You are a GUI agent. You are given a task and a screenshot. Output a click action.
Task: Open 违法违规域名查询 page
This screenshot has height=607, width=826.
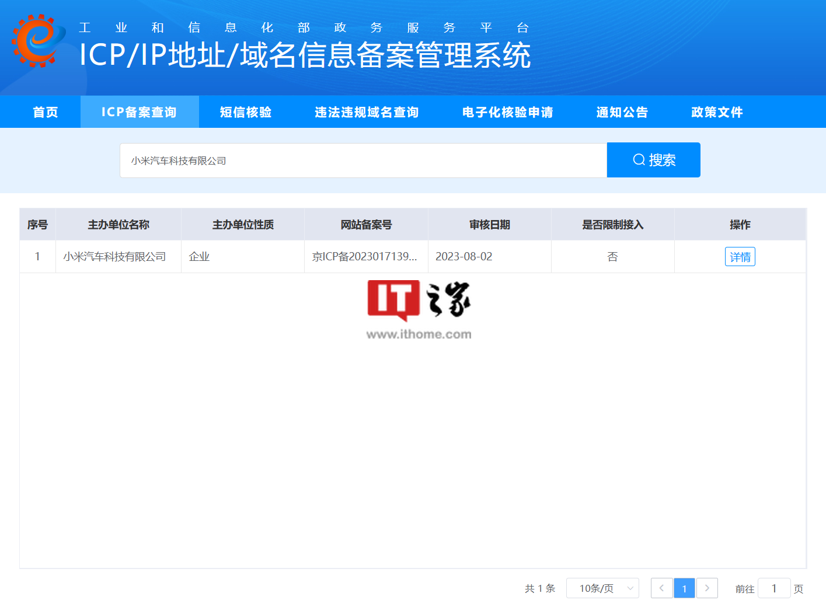(x=365, y=111)
